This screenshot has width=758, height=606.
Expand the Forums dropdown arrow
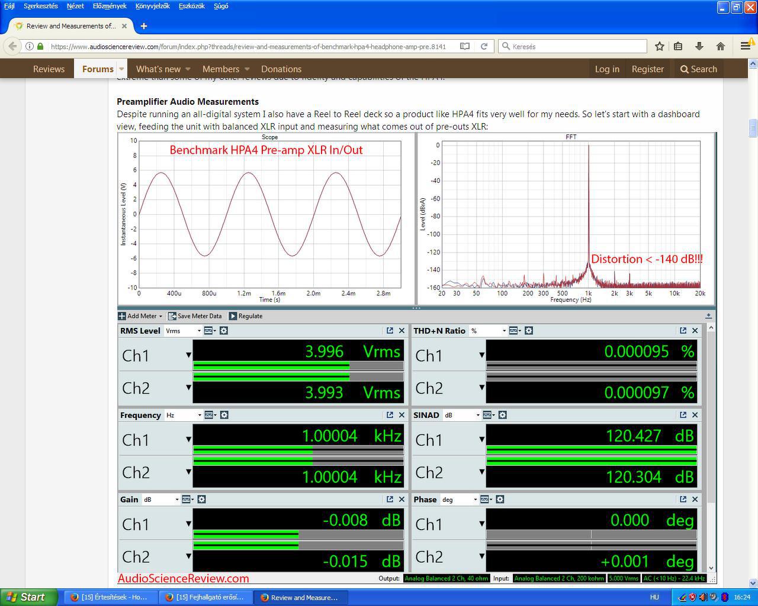point(121,69)
